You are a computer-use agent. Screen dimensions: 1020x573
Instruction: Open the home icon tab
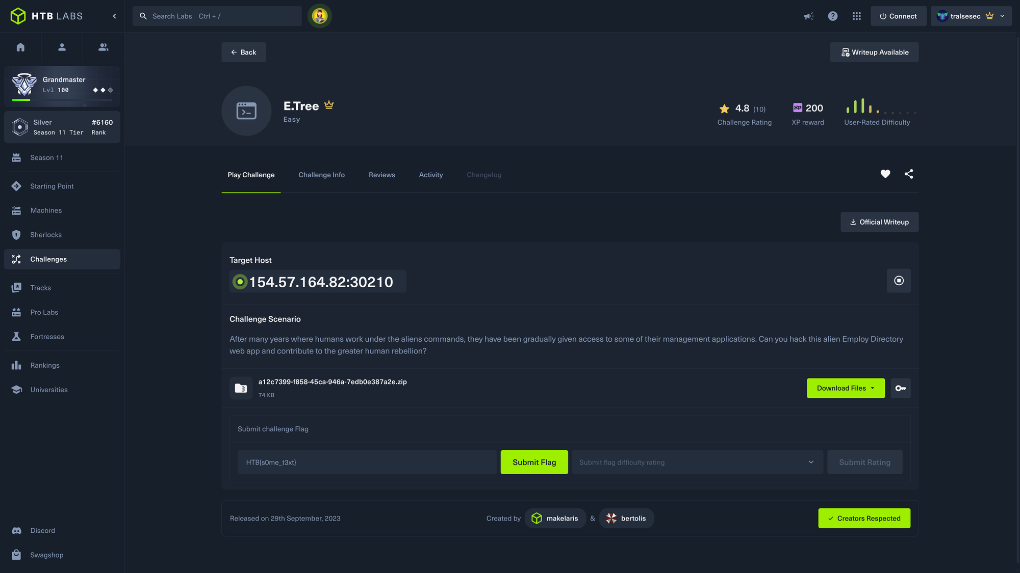point(20,47)
